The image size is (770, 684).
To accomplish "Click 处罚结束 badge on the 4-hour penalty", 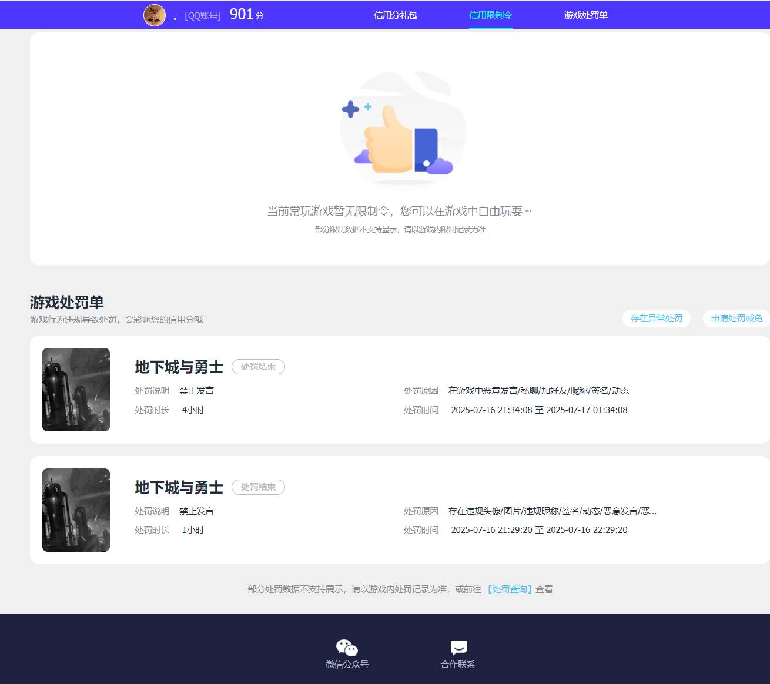I will [x=258, y=367].
